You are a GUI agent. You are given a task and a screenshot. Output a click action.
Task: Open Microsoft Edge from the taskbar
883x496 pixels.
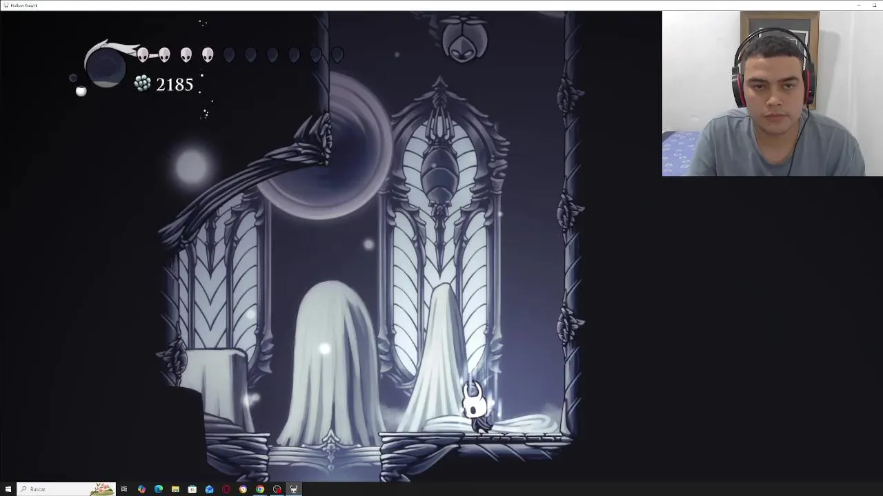159,489
